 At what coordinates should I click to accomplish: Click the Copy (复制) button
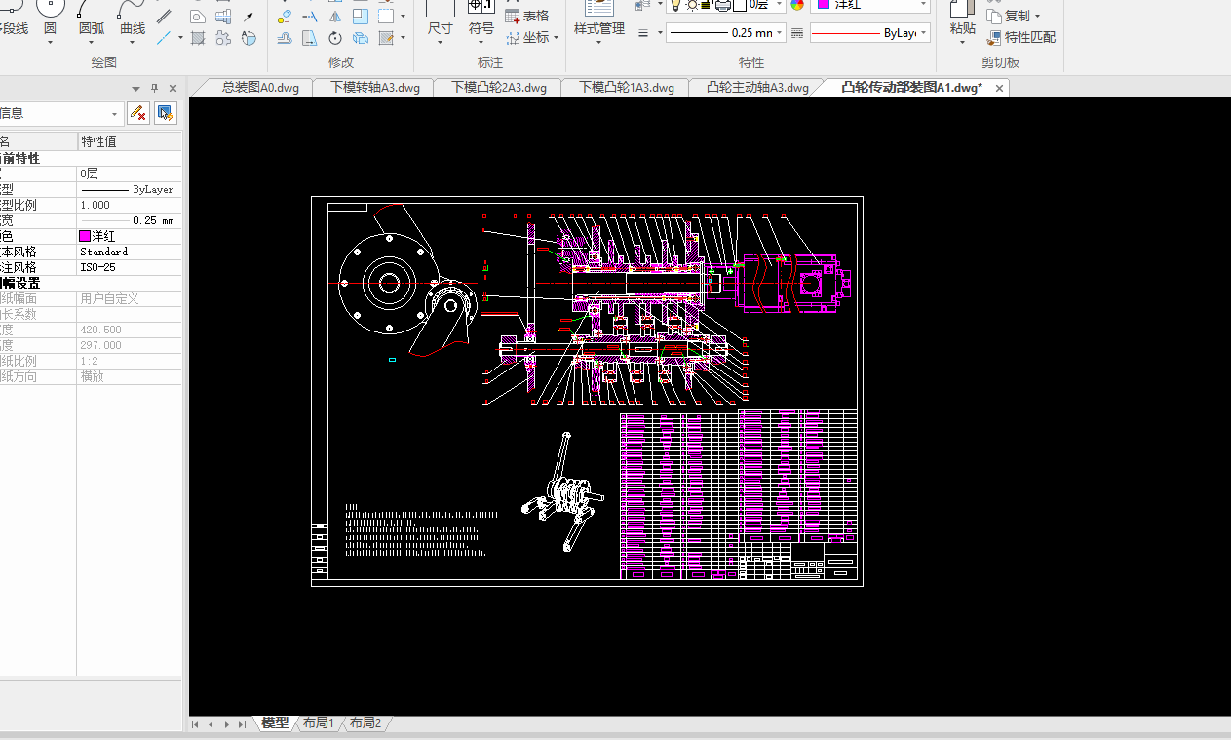(1009, 16)
